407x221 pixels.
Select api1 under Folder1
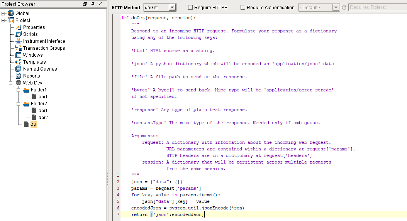[x=43, y=97]
